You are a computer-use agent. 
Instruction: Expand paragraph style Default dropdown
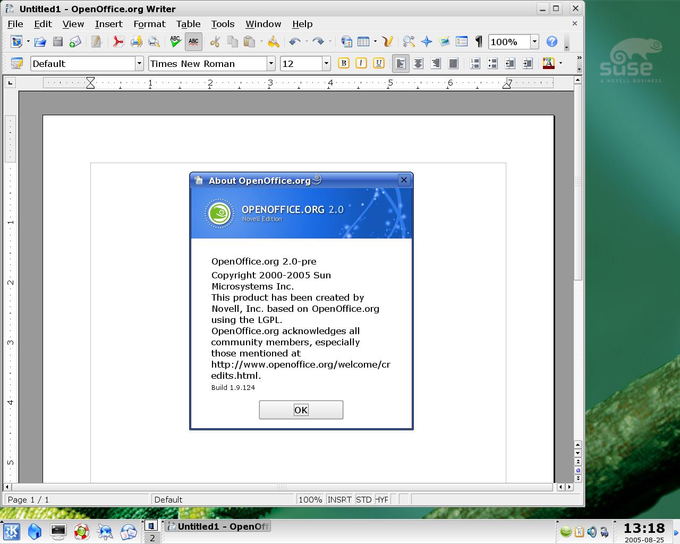coord(139,64)
